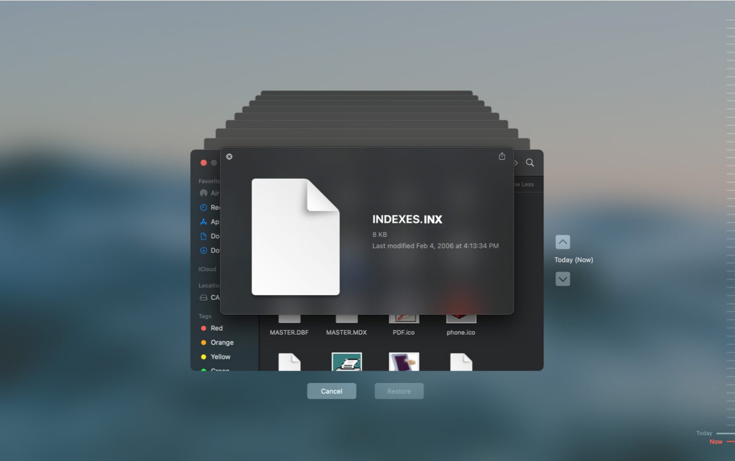Click the Restore button
This screenshot has width=735, height=461.
point(399,391)
